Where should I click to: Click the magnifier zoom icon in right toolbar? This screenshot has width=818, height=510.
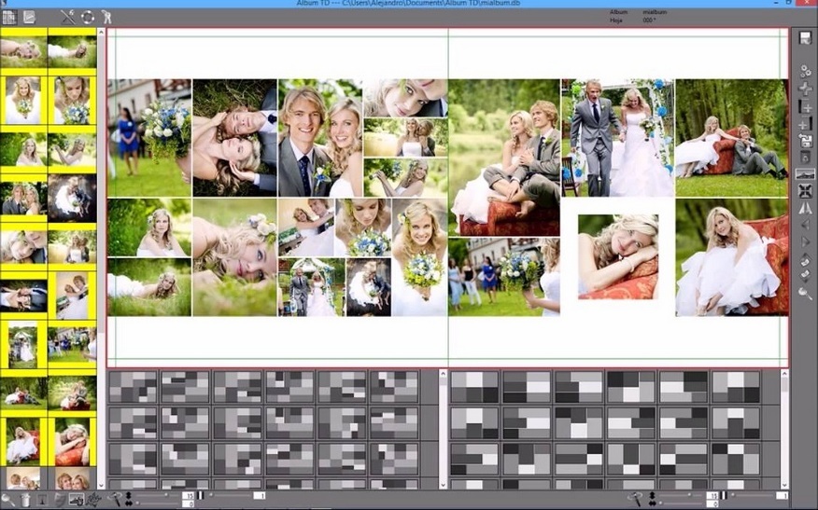point(805,293)
